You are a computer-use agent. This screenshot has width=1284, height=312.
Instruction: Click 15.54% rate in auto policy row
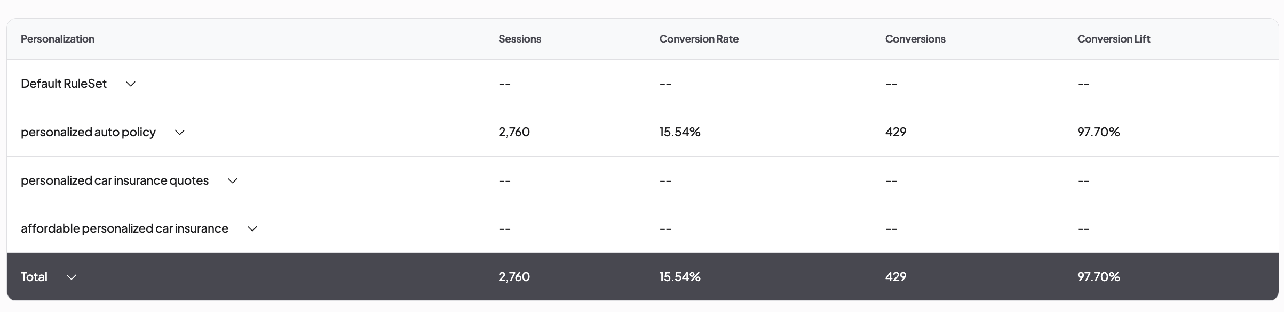(x=679, y=132)
